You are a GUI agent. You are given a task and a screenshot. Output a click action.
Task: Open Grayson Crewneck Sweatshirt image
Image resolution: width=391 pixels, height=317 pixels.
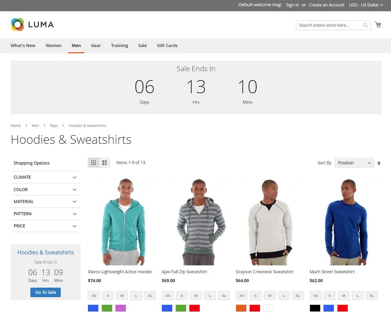click(270, 222)
